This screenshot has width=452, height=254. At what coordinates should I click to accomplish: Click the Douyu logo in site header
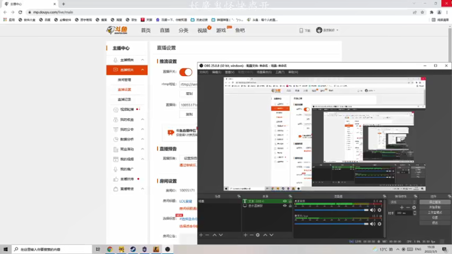pyautogui.click(x=117, y=30)
